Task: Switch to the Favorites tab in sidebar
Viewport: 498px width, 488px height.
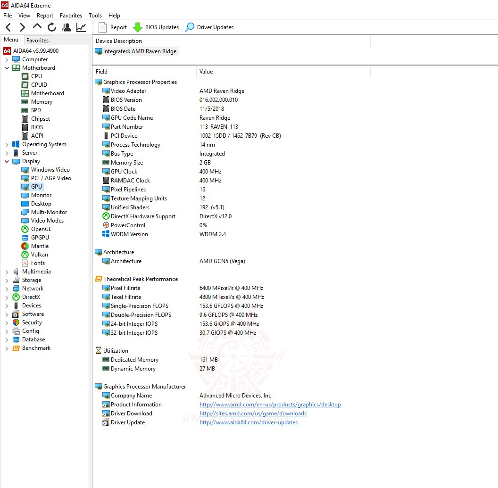Action: click(x=37, y=41)
